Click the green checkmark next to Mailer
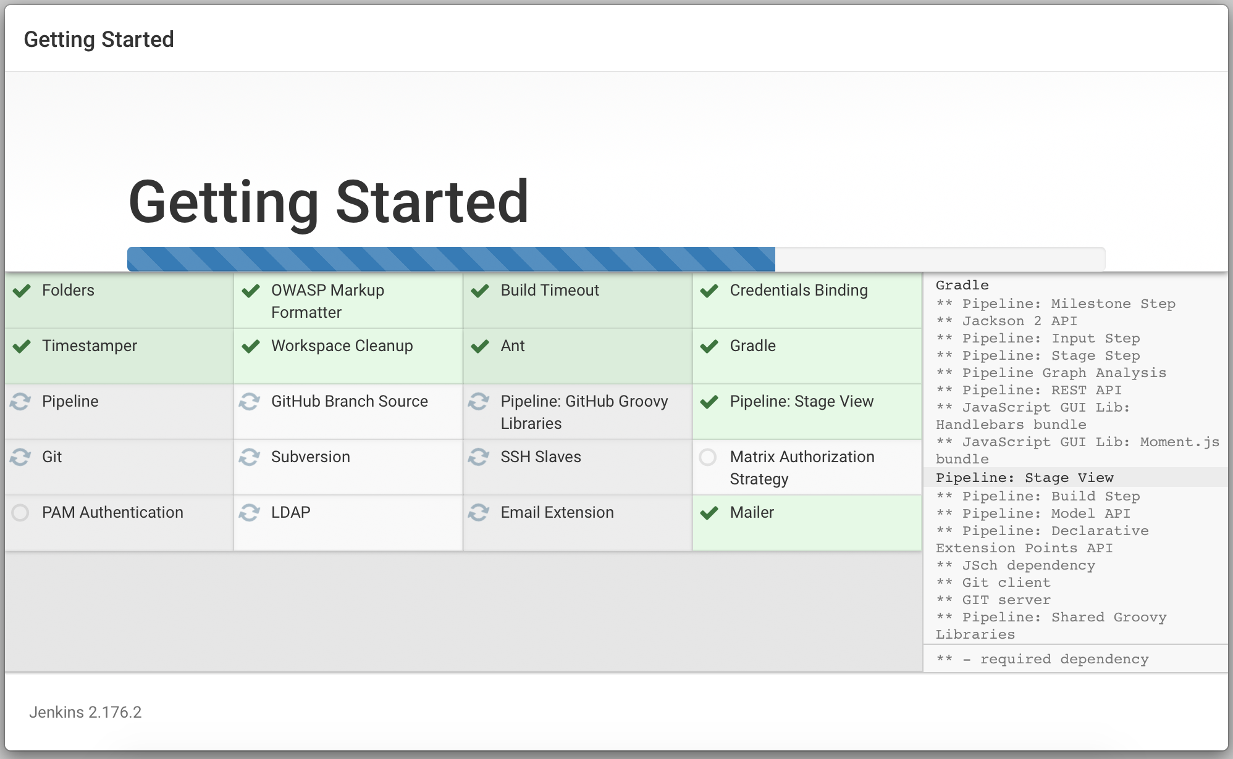Image resolution: width=1233 pixels, height=759 pixels. 709,513
